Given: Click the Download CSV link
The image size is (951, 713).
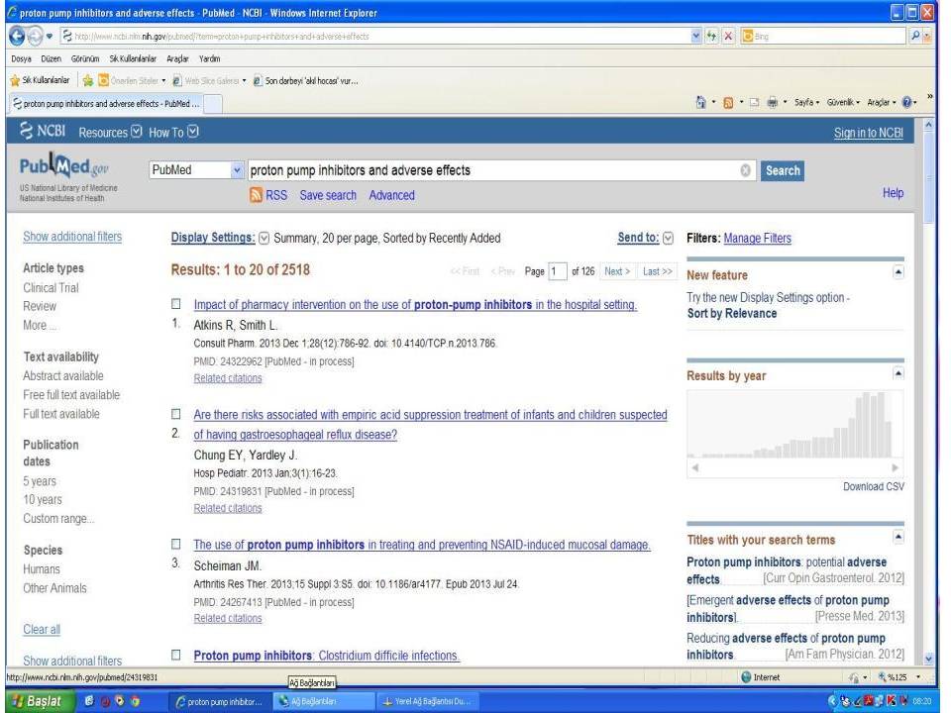Looking at the screenshot, I should pyautogui.click(x=874, y=486).
